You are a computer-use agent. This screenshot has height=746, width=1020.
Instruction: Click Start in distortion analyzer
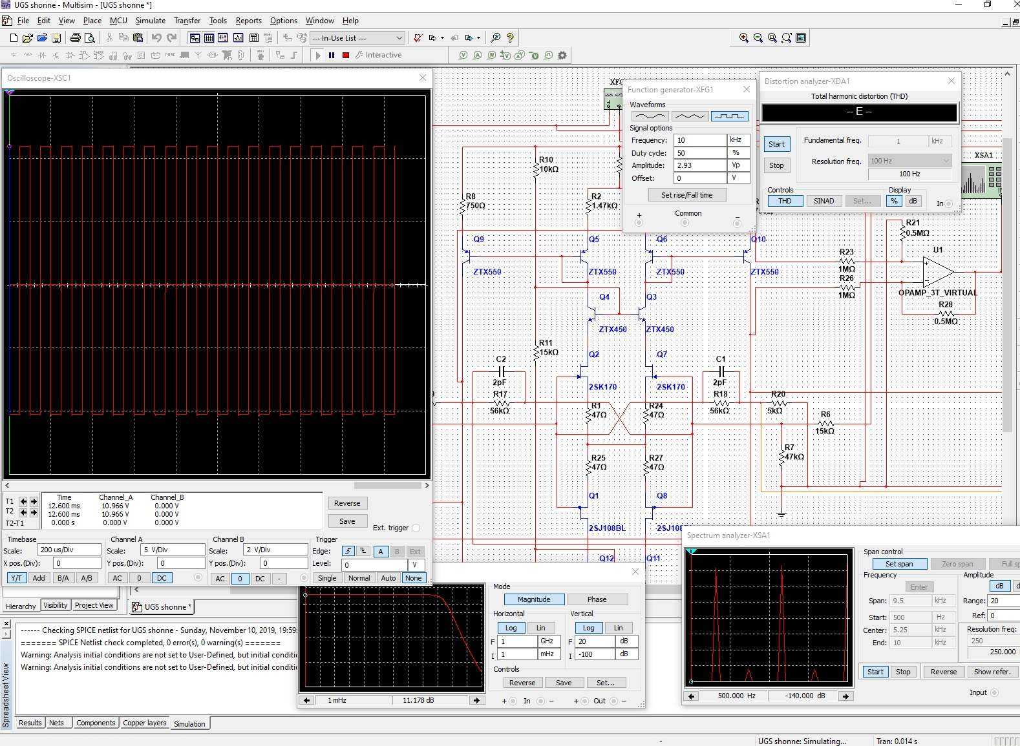click(x=776, y=144)
